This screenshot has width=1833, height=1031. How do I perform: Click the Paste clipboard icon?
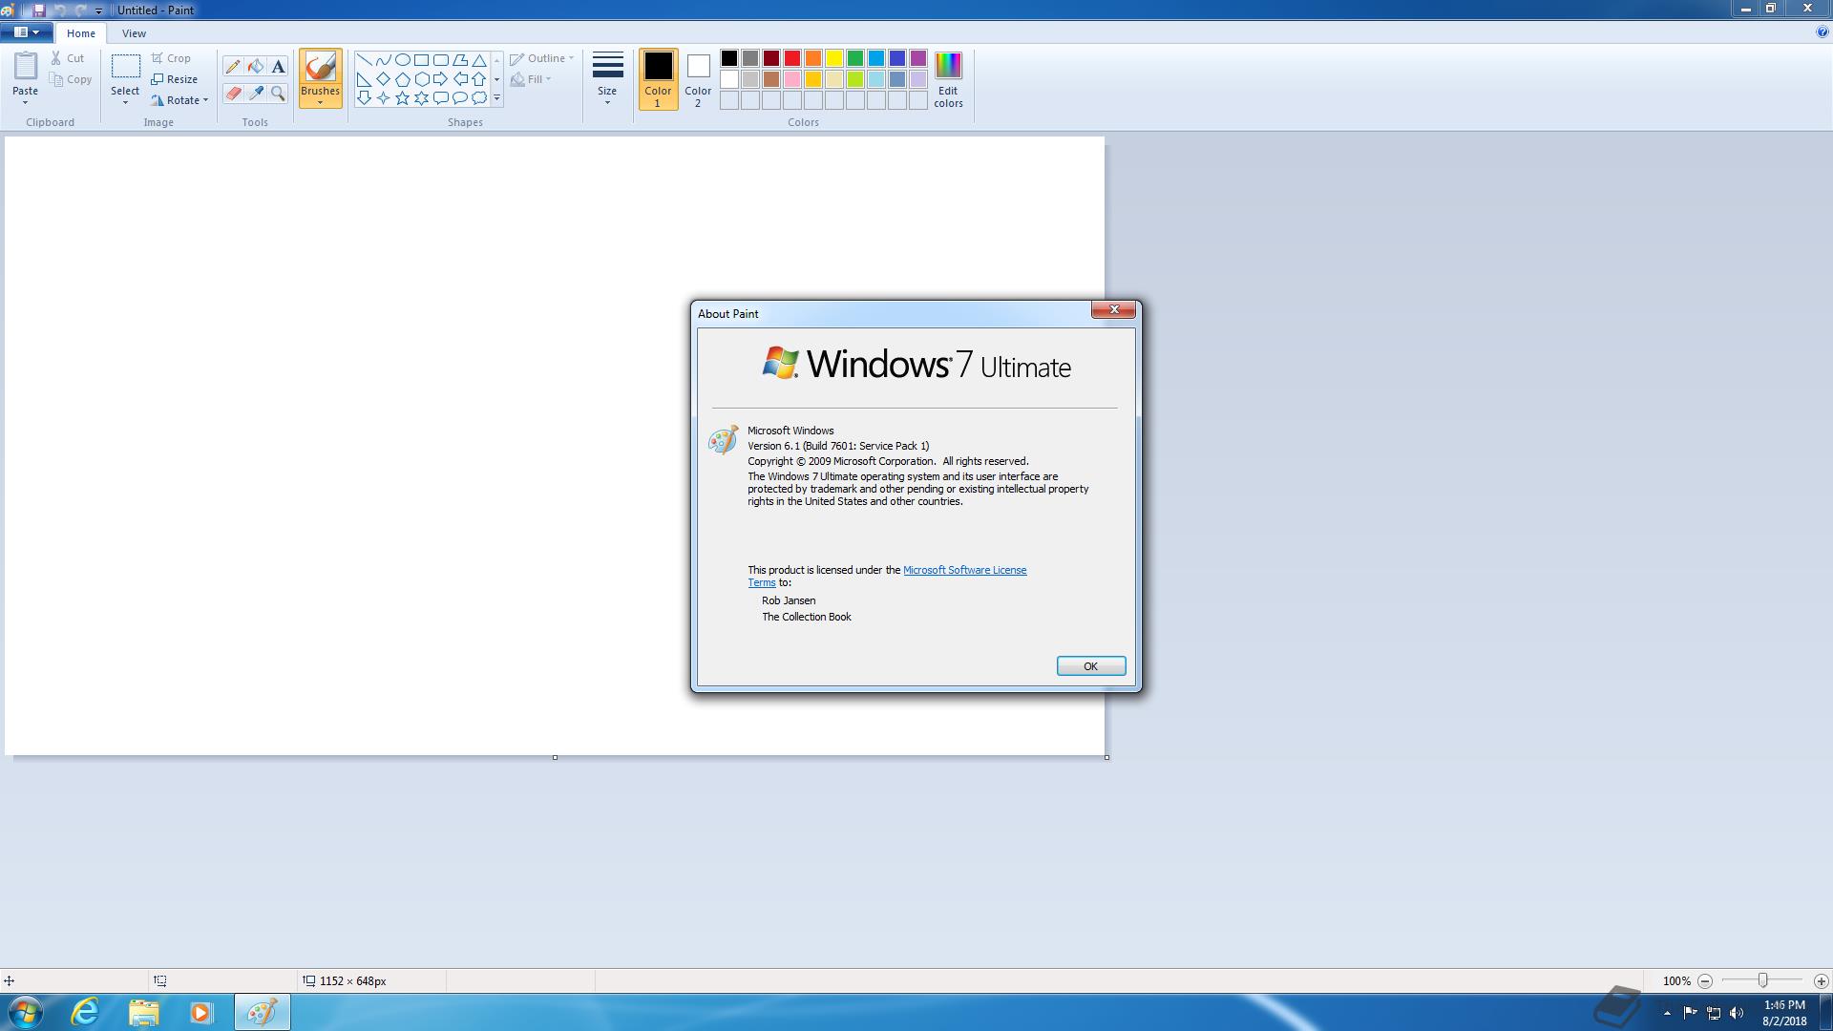pos(26,66)
